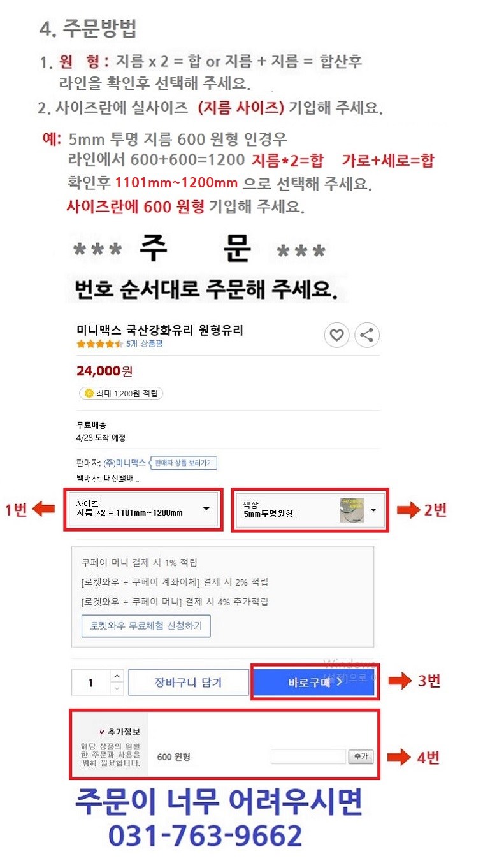Click the 추가정보 text input field
Image resolution: width=497 pixels, height=861 pixels.
pyautogui.click(x=308, y=756)
